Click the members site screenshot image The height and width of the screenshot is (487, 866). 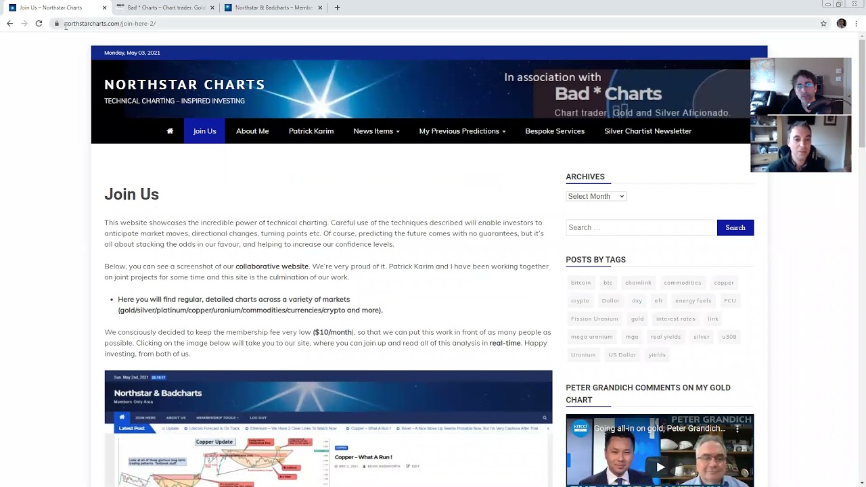328,428
